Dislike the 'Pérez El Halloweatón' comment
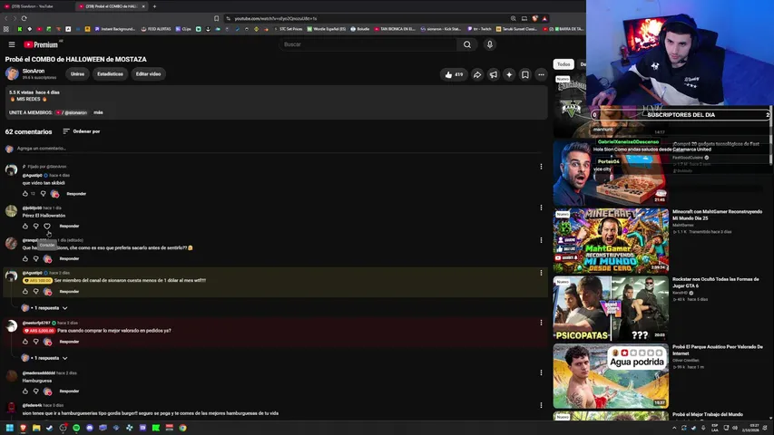The width and height of the screenshot is (774, 435). pyautogui.click(x=36, y=226)
